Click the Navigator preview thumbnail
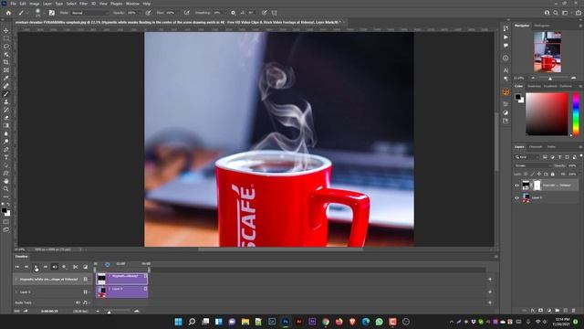584x329 pixels. pyautogui.click(x=547, y=52)
